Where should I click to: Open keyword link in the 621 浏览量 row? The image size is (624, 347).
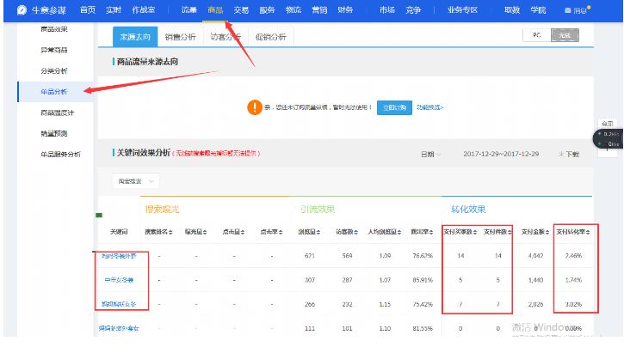(119, 256)
